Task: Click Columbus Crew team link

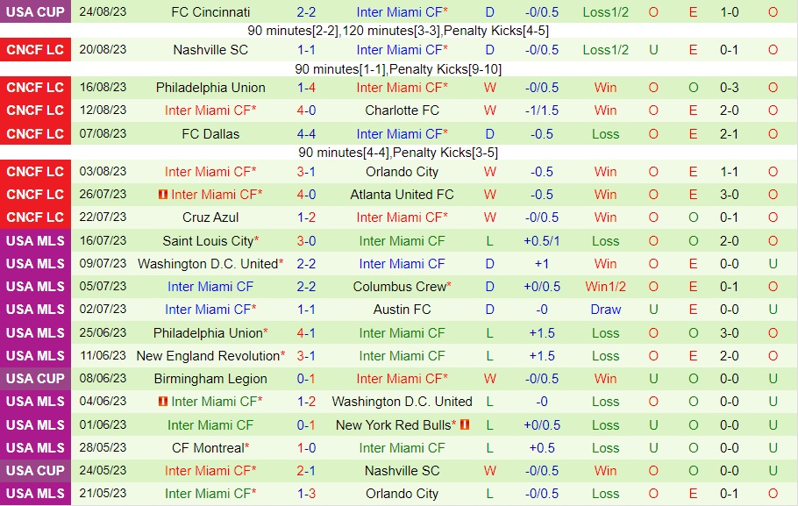Action: pos(400,287)
